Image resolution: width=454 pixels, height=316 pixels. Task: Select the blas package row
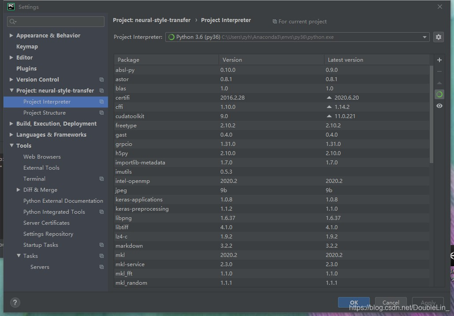click(272, 88)
